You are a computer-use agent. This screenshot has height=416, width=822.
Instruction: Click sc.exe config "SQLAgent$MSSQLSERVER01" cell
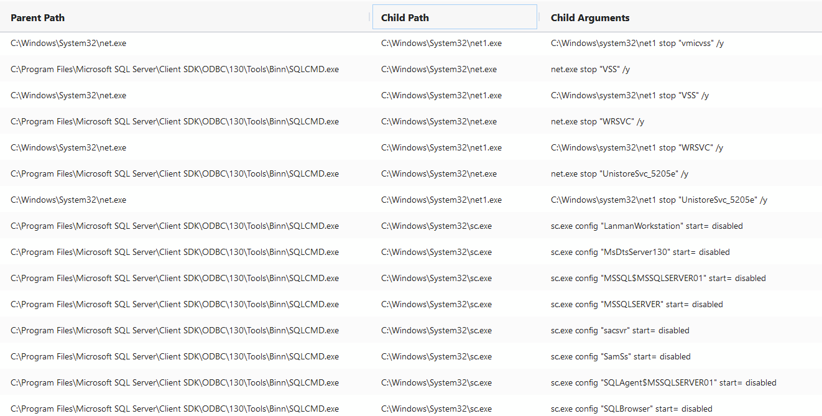click(663, 383)
